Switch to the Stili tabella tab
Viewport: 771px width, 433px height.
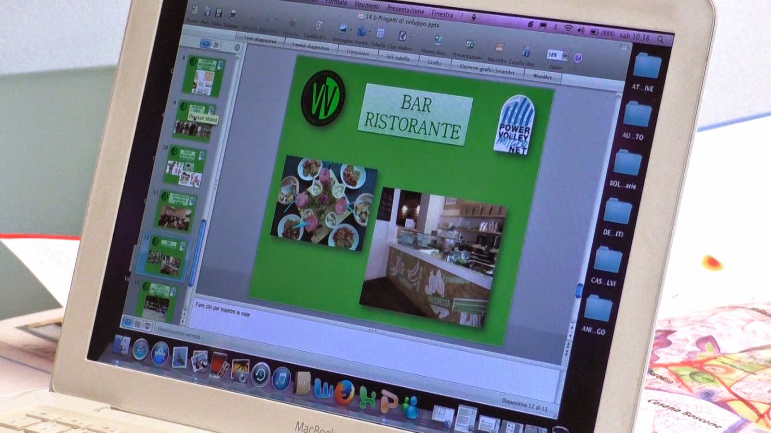(x=398, y=58)
